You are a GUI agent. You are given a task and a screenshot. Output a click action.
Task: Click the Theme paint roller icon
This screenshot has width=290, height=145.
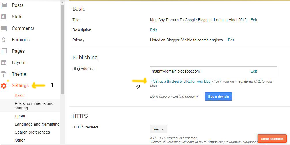4,74
